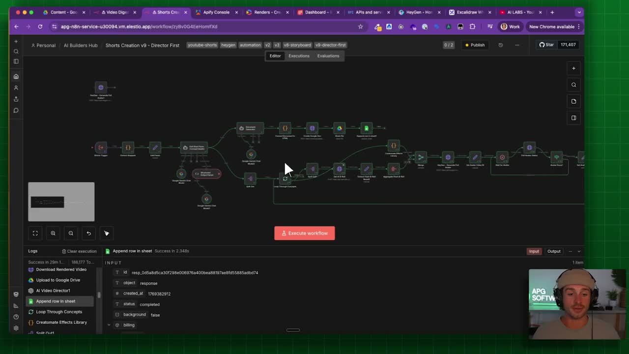Screen dimensions: 629x354
Task: Open the settings gear in left sidebar
Action: [16, 328]
